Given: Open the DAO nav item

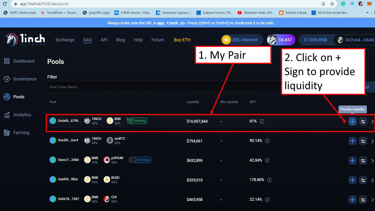Looking at the screenshot, I should point(88,40).
